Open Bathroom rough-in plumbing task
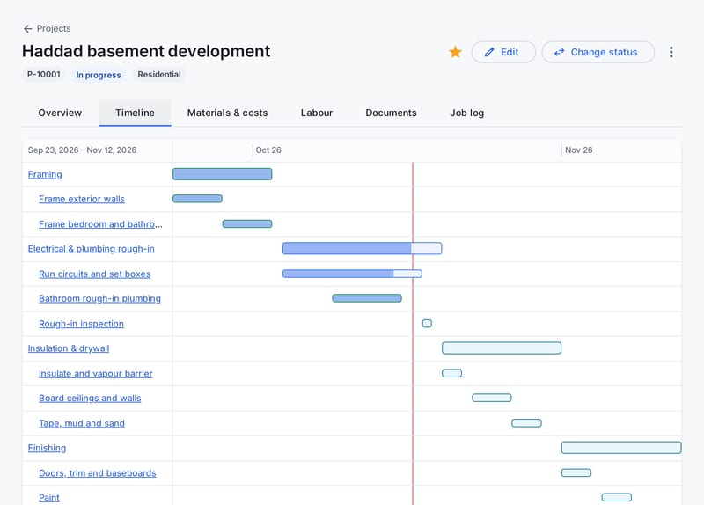Screen dimensions: 704x505 99,298
